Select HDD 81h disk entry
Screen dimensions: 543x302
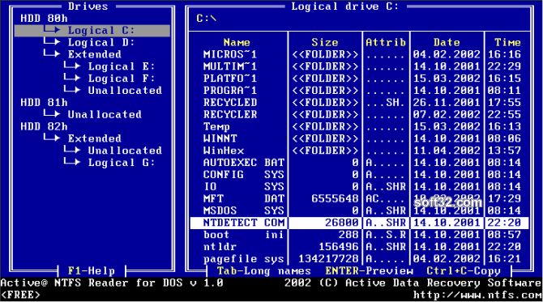[44, 102]
